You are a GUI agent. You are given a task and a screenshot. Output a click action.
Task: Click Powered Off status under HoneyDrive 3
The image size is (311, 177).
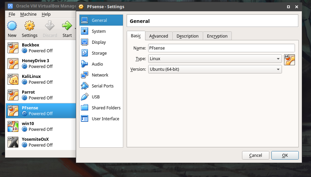tap(41, 67)
